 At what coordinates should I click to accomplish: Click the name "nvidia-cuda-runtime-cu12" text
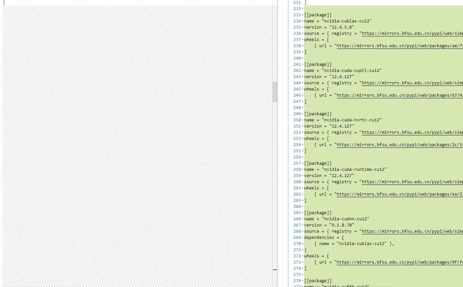[354, 170]
